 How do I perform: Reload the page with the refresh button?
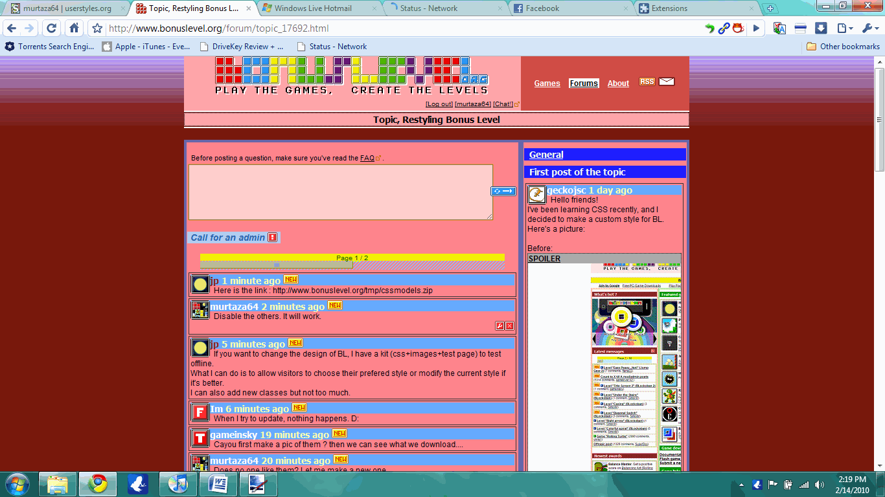(x=52, y=28)
